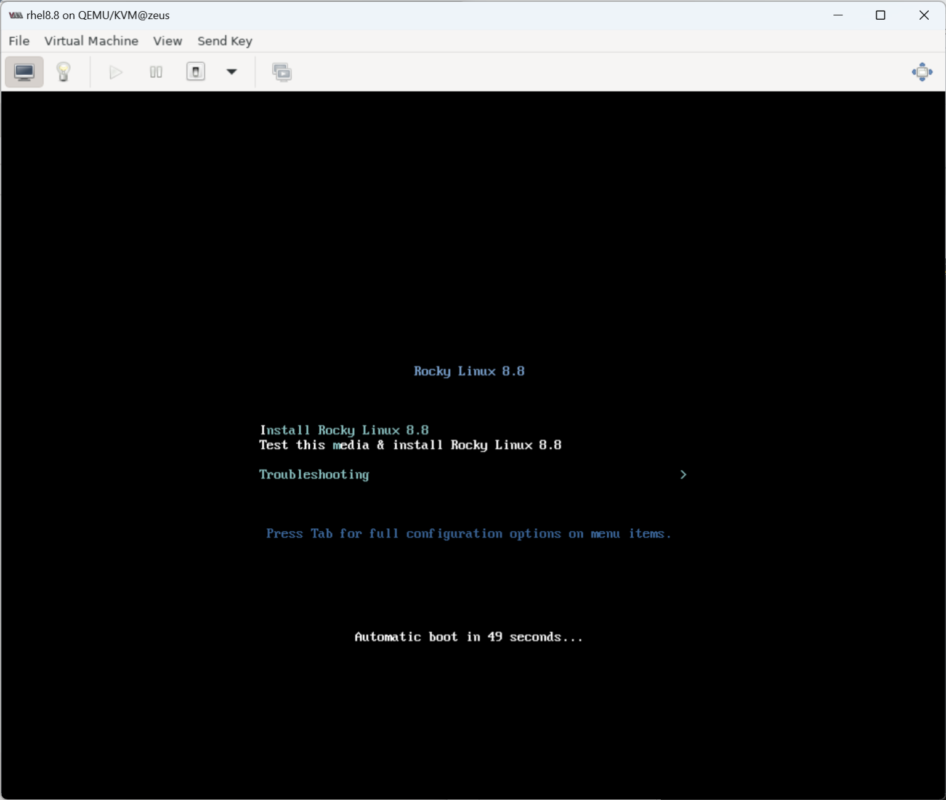
Task: Show virtual hardware details via lightbulb icon
Action: pos(63,72)
